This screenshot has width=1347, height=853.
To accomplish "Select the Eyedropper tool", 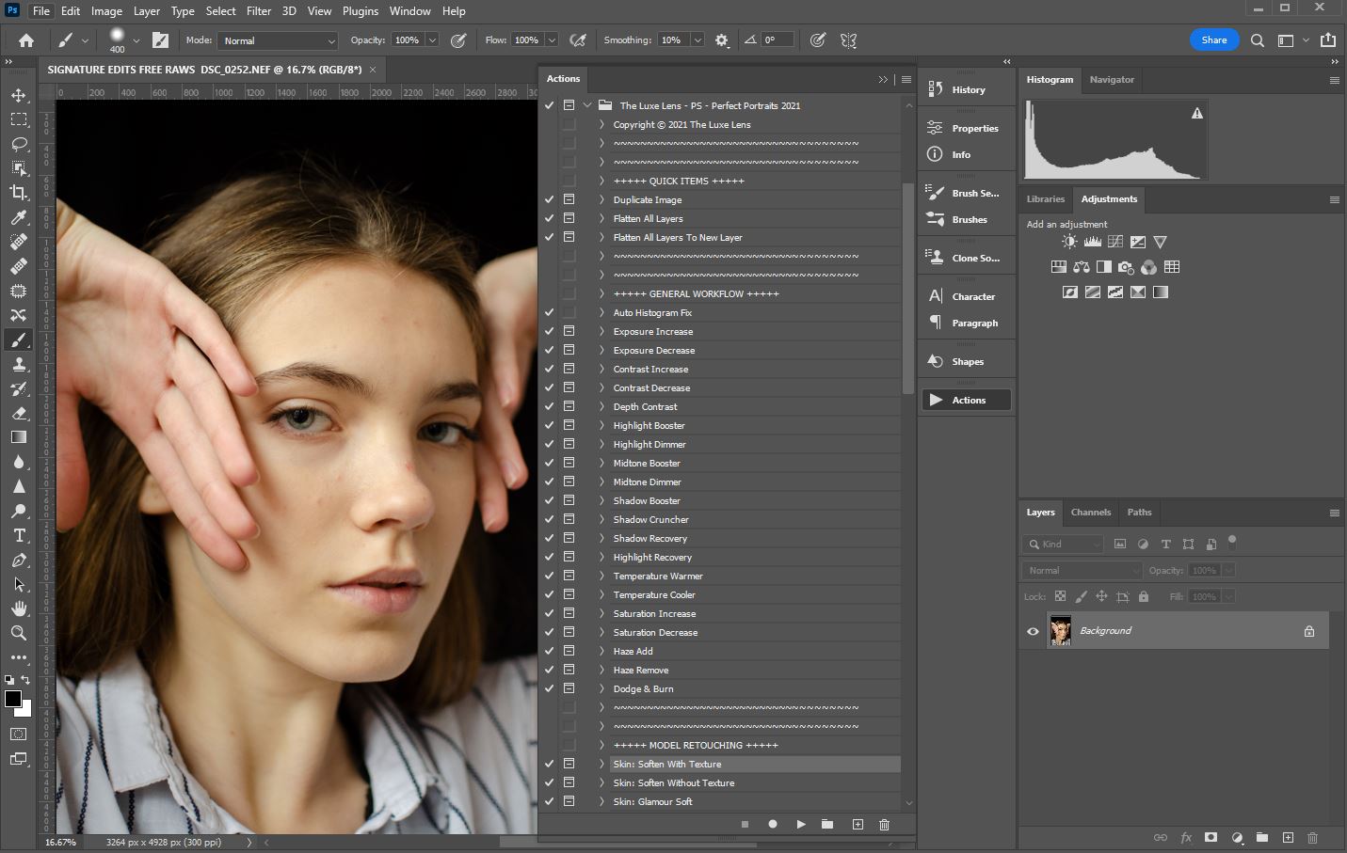I will (19, 217).
